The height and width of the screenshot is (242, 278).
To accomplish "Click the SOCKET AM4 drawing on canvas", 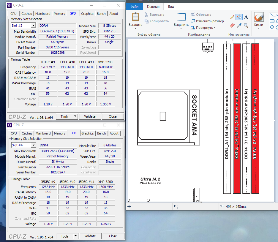I will (x=169, y=117).
